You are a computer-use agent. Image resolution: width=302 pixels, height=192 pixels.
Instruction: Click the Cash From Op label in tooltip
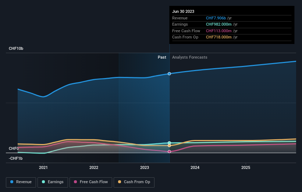coord(185,37)
